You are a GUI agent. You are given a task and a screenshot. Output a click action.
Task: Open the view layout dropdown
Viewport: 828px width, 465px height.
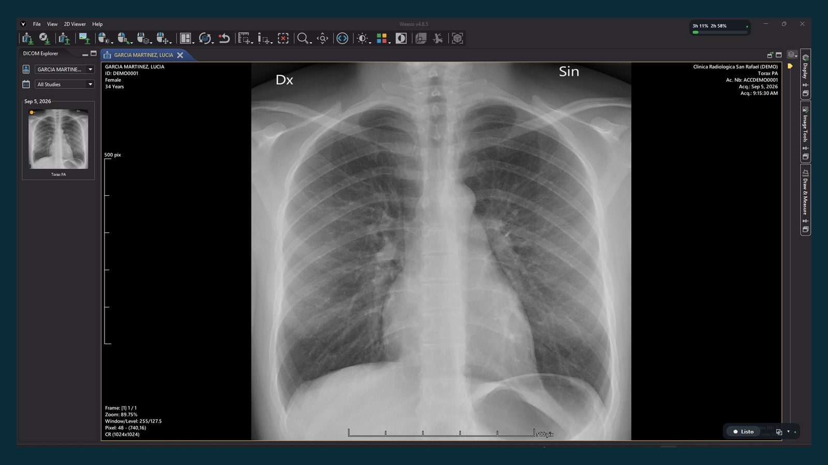(186, 38)
